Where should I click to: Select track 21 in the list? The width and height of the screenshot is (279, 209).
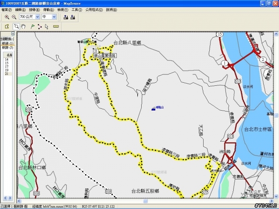(7, 74)
